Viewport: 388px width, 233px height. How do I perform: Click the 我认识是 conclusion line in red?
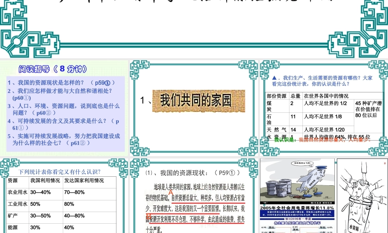323,140
